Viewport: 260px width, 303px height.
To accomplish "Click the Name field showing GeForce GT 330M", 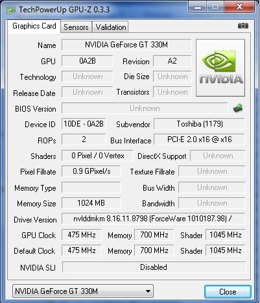I will tap(126, 45).
